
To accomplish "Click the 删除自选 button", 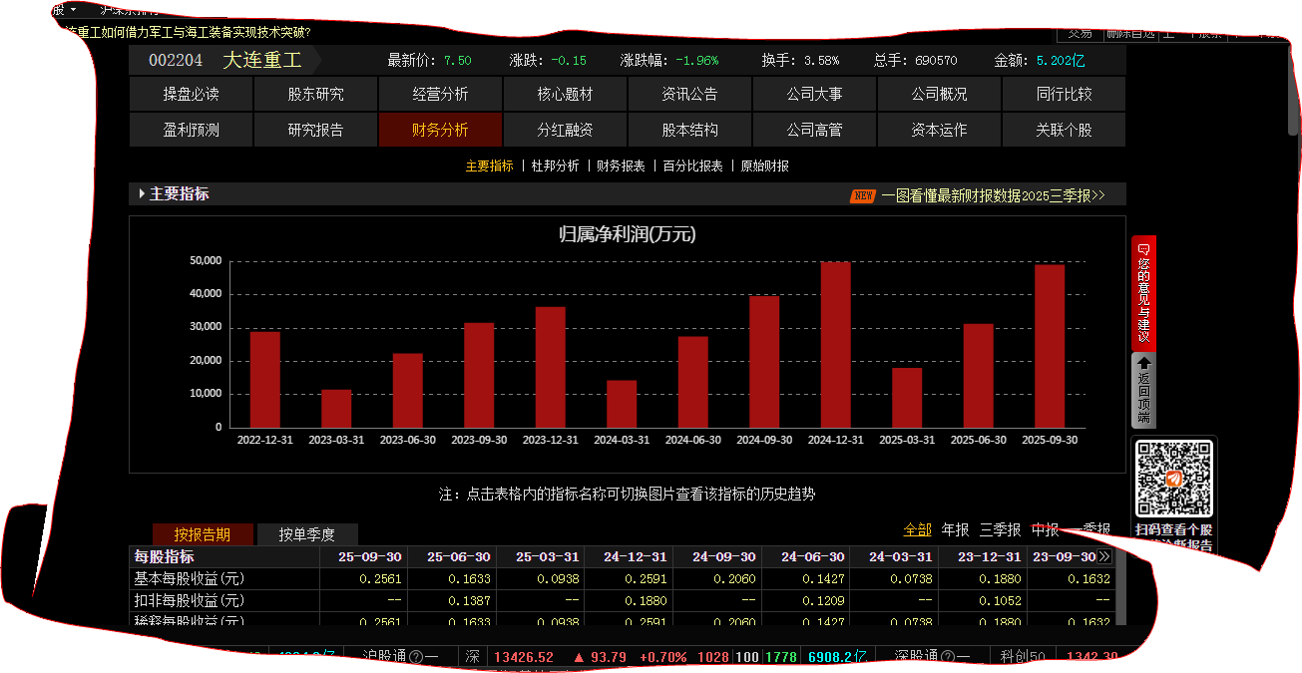I will (1130, 33).
